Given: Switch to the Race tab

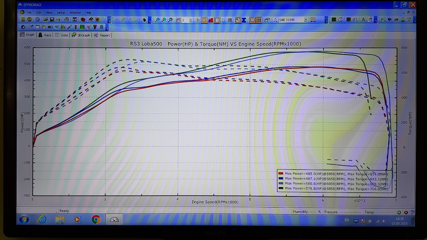Looking at the screenshot, I should [45, 35].
